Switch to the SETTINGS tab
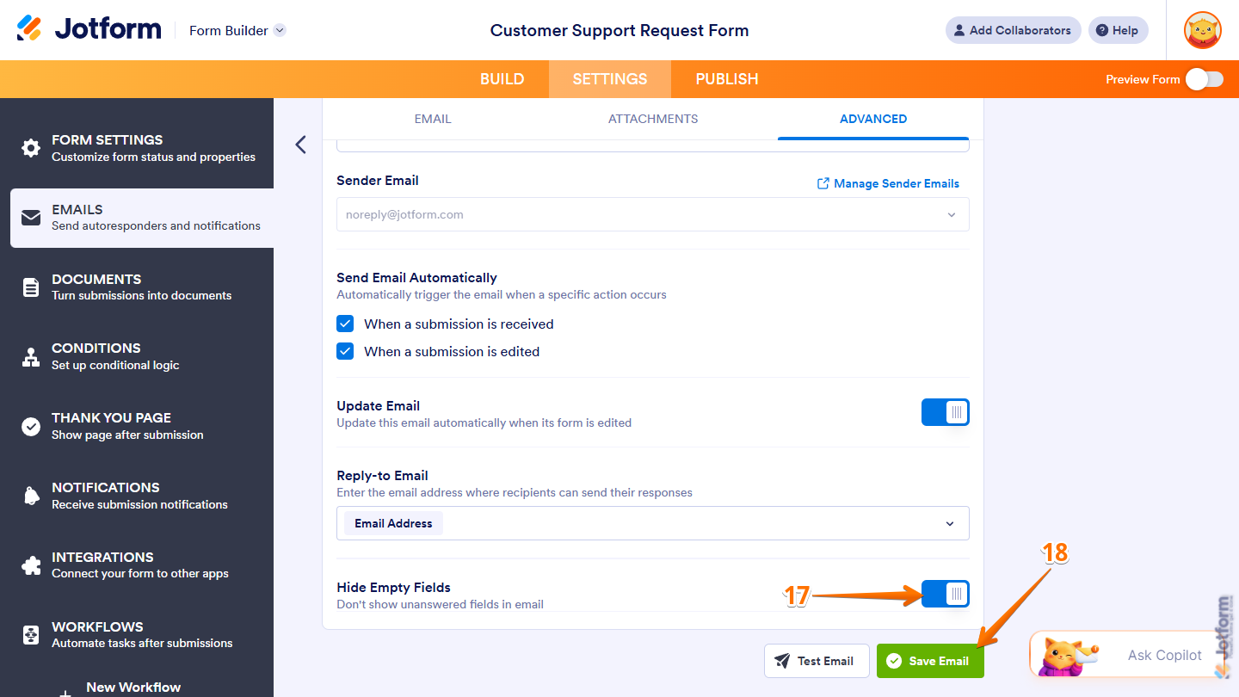This screenshot has width=1239, height=697. (x=610, y=79)
